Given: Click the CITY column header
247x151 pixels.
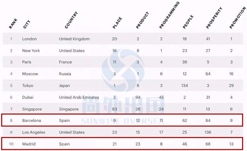Looking at the screenshot, I should (x=27, y=24).
